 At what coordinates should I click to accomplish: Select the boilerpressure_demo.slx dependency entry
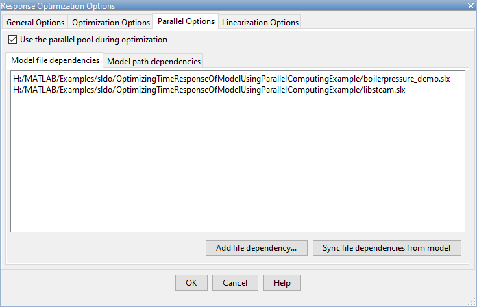click(x=231, y=79)
